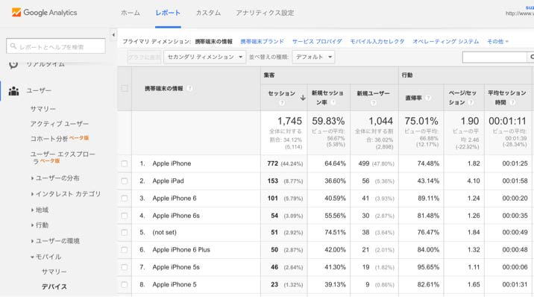Switch to the カスタム tab
Screen dimensions: 534x297
208,13
